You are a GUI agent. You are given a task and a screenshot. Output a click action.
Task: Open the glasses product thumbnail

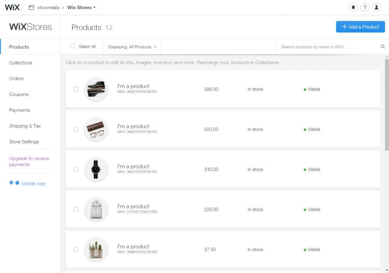point(96,129)
